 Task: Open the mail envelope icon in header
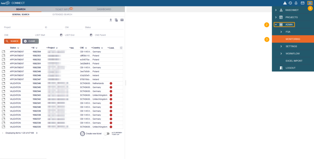point(303,3)
